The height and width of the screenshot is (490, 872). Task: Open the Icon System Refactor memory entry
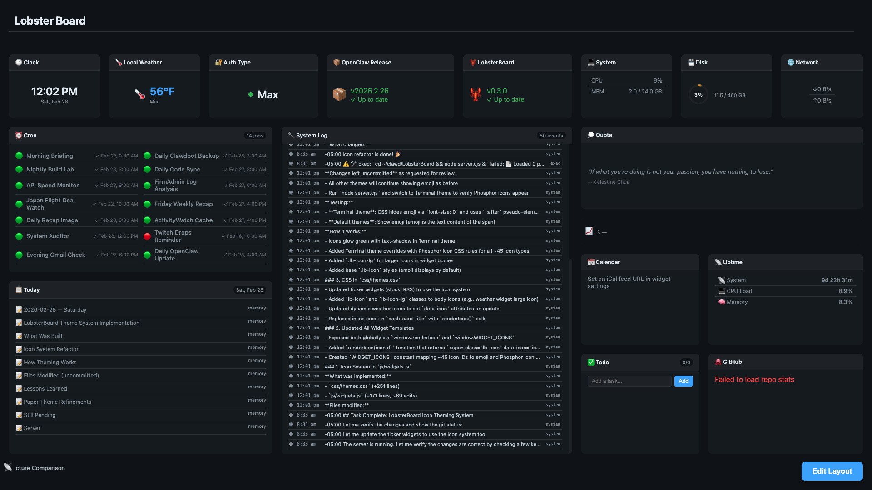[51, 349]
